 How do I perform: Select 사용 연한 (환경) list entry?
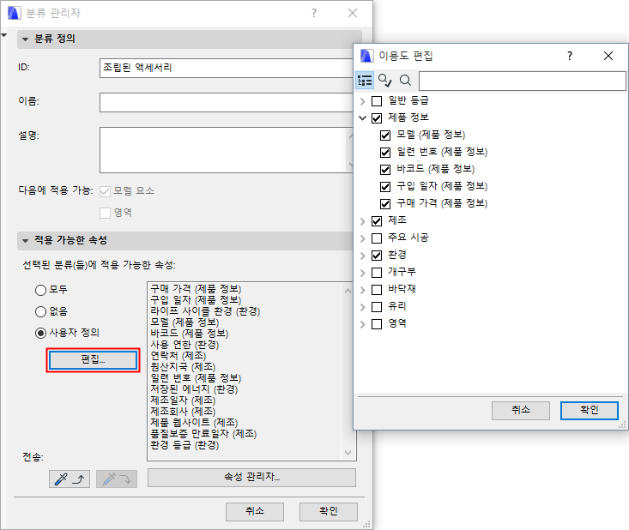coord(184,345)
